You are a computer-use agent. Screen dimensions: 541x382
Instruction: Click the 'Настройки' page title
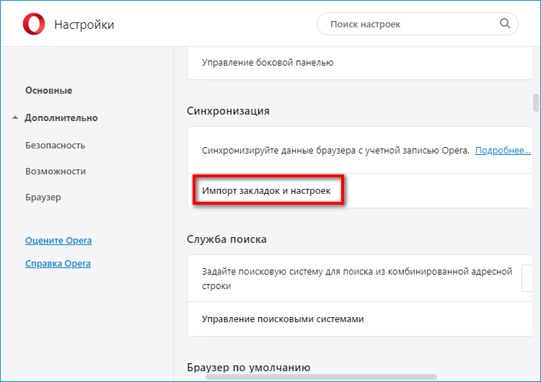coord(84,25)
